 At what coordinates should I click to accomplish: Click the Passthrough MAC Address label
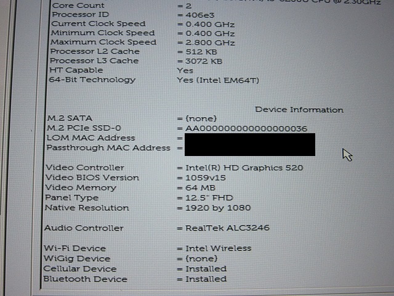click(x=108, y=148)
